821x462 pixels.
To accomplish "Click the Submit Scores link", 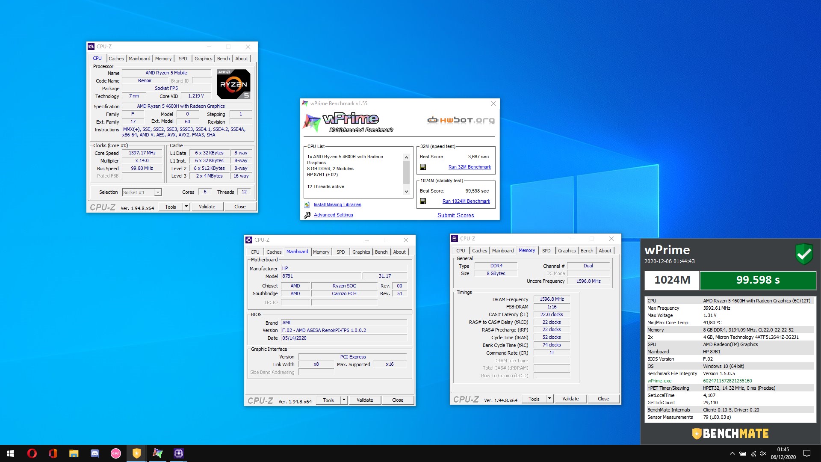I will tap(455, 215).
